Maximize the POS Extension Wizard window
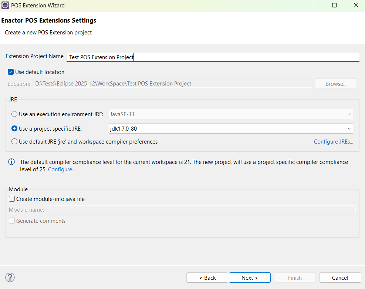 click(334, 6)
